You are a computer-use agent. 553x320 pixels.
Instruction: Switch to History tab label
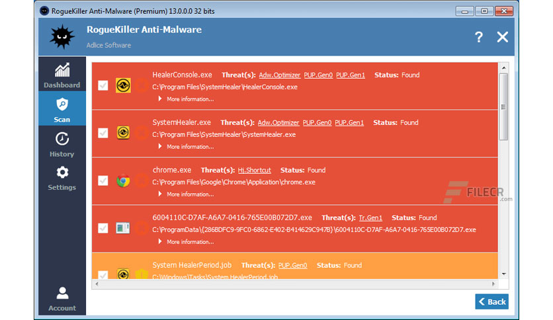(62, 154)
